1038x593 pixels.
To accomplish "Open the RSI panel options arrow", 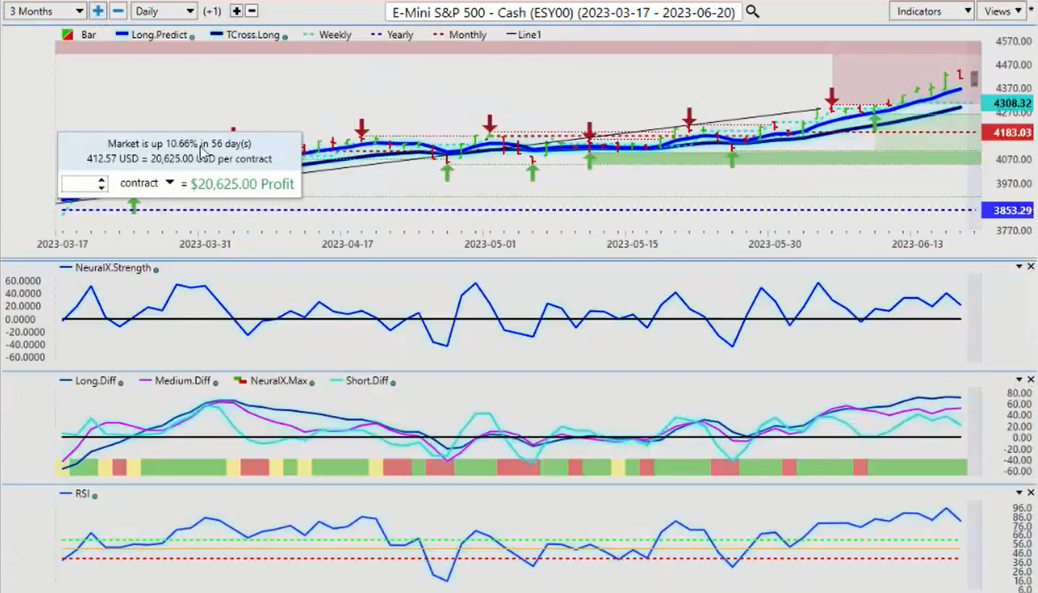I will click(x=1020, y=492).
